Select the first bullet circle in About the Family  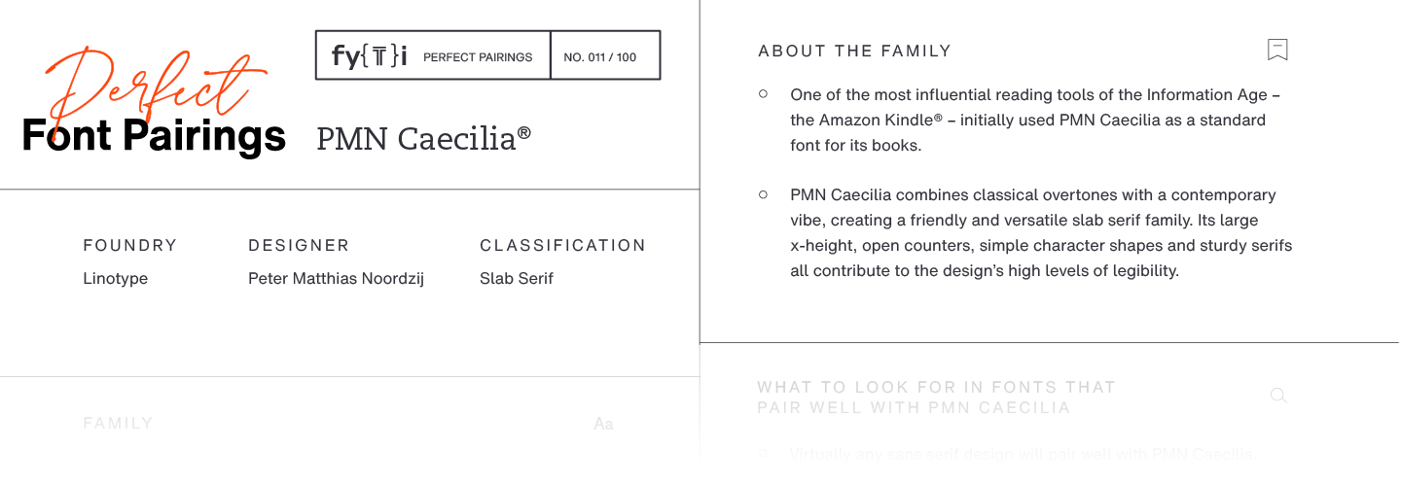[x=763, y=94]
